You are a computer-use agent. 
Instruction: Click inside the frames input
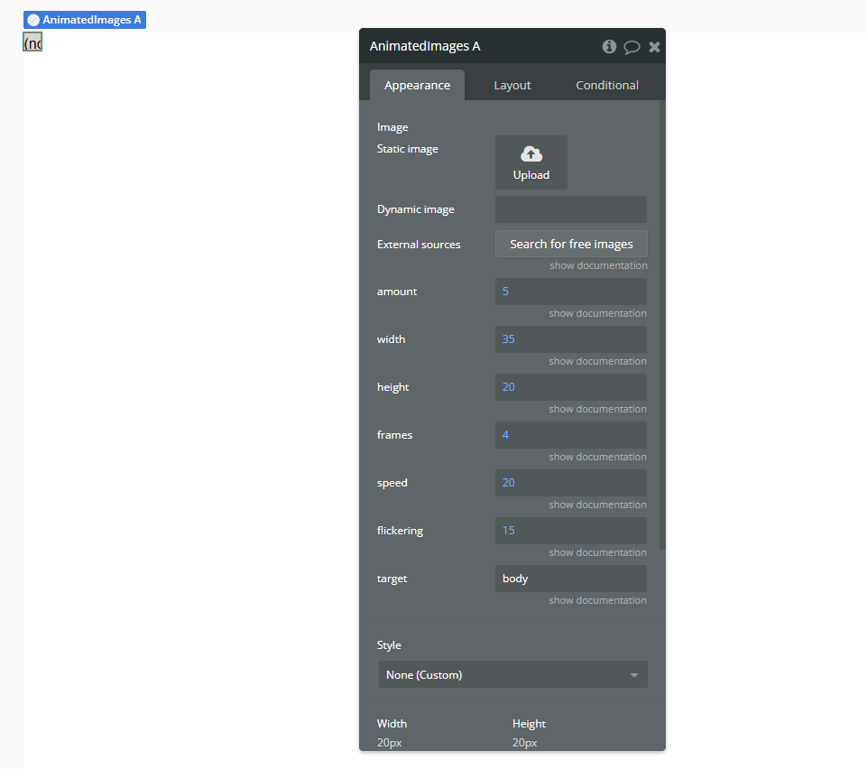pyautogui.click(x=570, y=434)
